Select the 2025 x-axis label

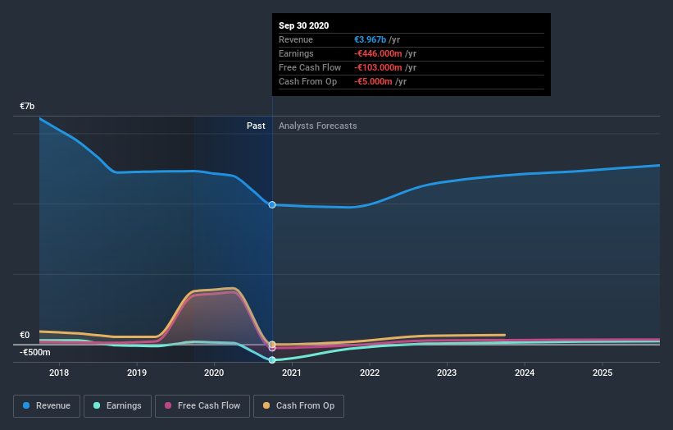click(603, 373)
